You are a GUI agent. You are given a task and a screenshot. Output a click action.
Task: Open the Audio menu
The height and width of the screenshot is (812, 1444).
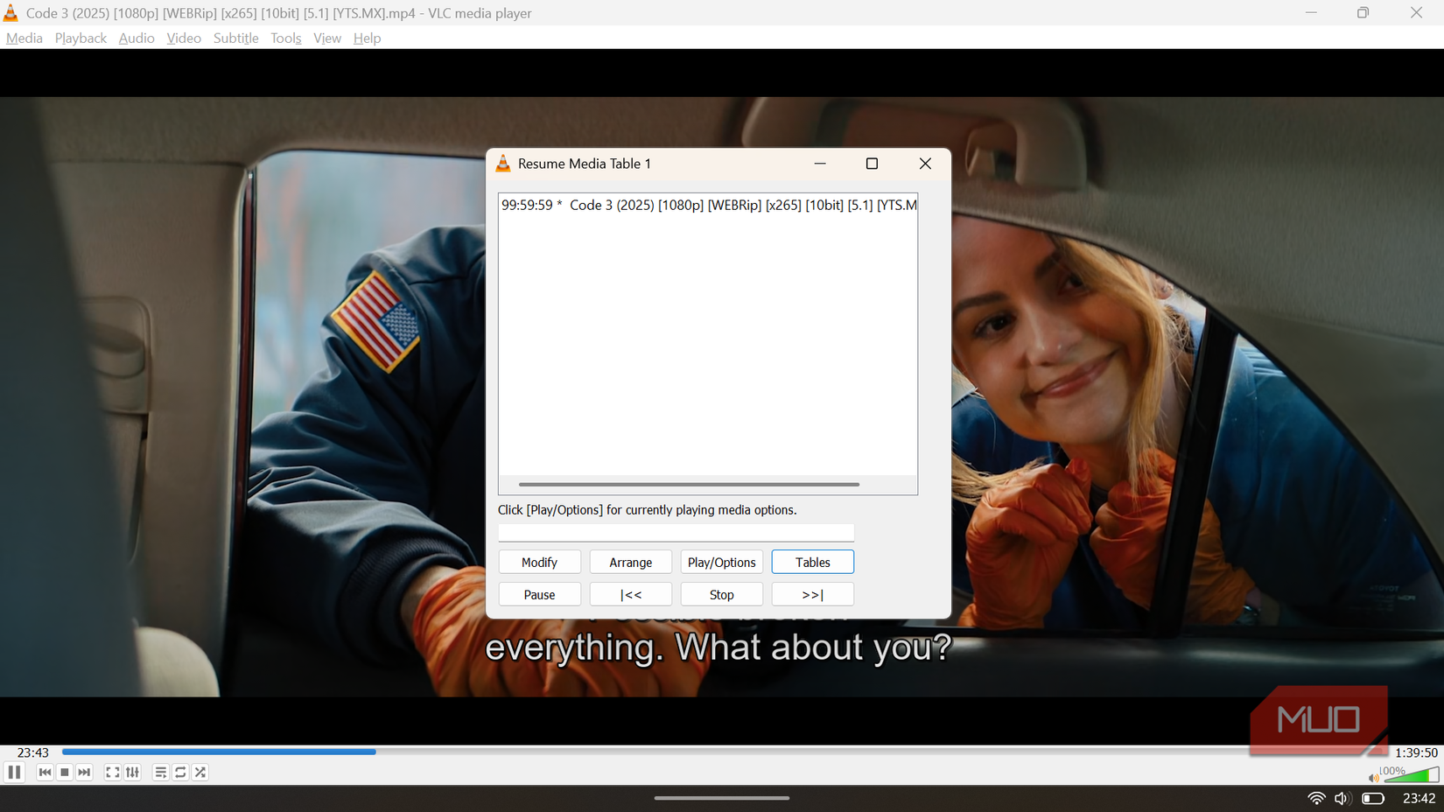(x=136, y=38)
